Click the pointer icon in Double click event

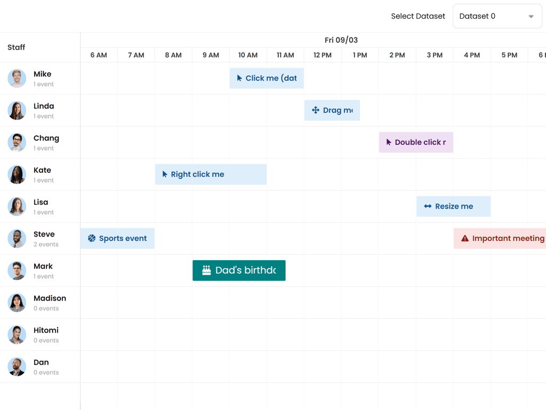(389, 142)
